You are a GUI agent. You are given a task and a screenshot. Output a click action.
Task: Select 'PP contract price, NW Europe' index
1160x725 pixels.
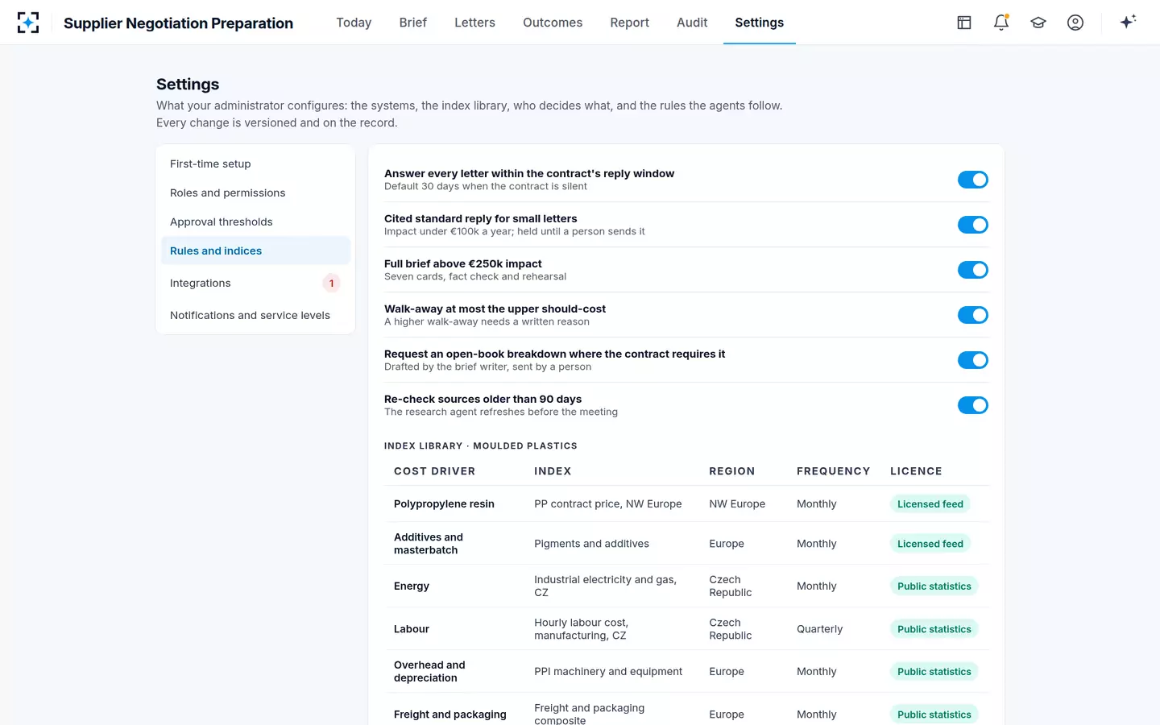click(608, 503)
